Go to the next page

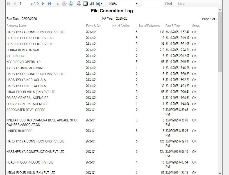click(x=42, y=4)
